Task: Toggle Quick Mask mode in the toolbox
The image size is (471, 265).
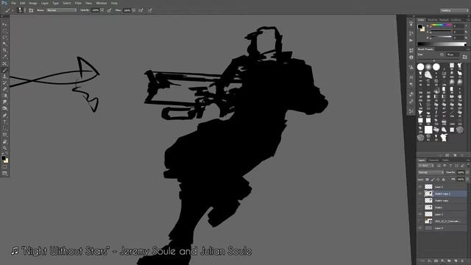Action: pyautogui.click(x=4, y=167)
